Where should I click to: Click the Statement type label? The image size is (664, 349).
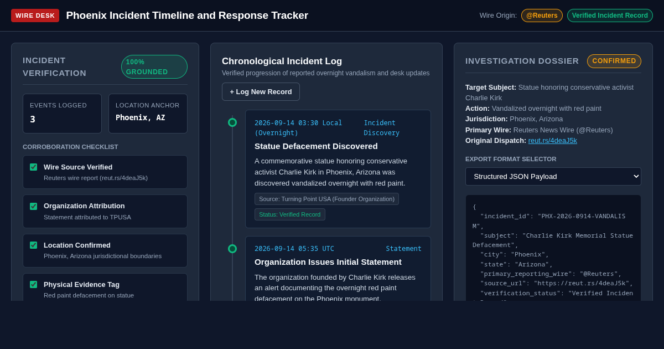click(404, 249)
